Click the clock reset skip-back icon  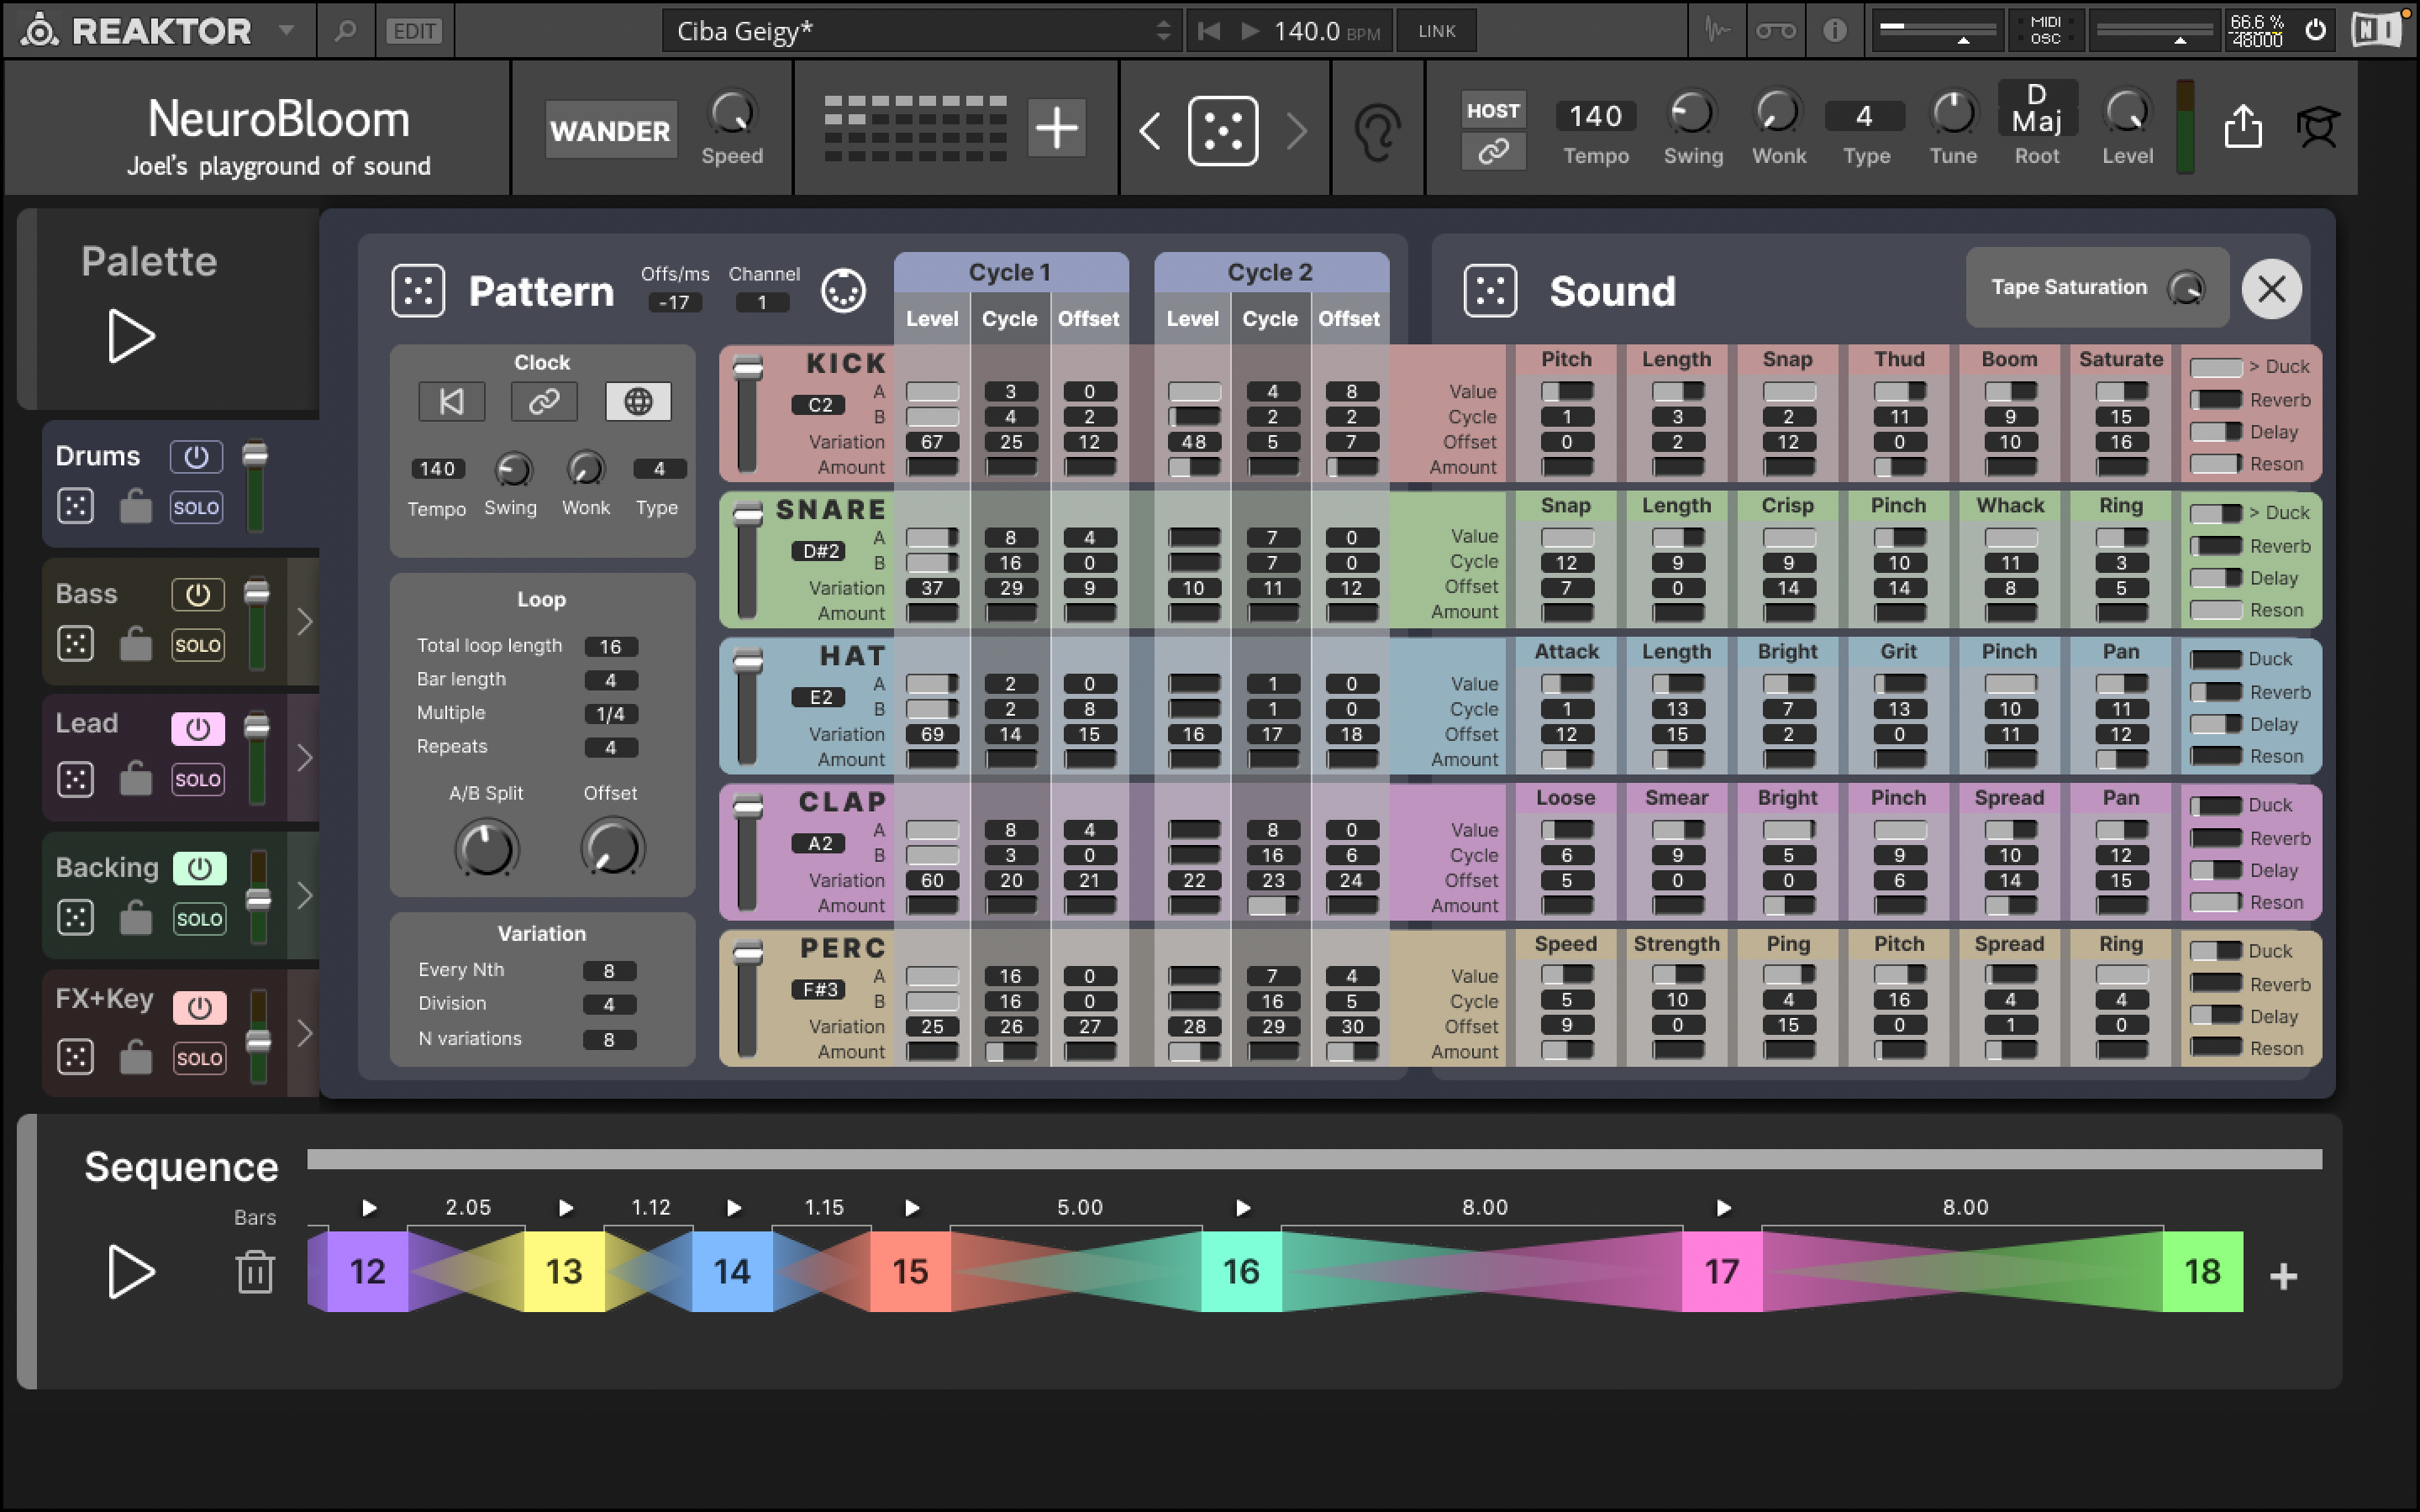click(x=452, y=402)
